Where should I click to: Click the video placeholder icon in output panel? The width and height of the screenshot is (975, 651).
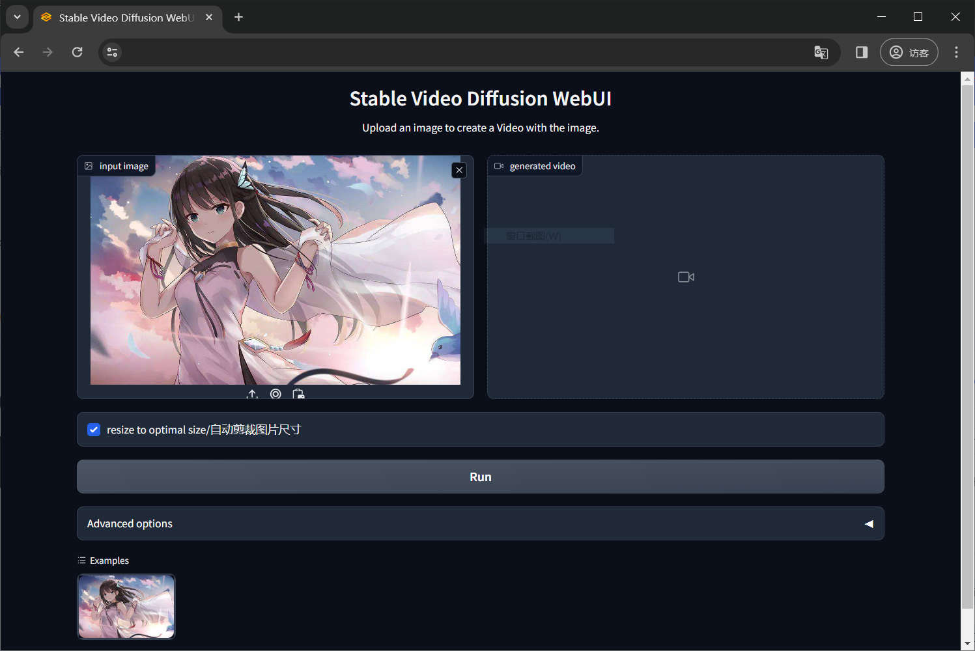[685, 277]
